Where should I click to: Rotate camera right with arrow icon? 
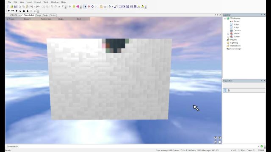pyautogui.click(x=13, y=11)
